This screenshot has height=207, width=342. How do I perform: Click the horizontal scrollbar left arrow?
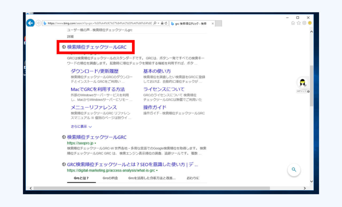pos(31,188)
